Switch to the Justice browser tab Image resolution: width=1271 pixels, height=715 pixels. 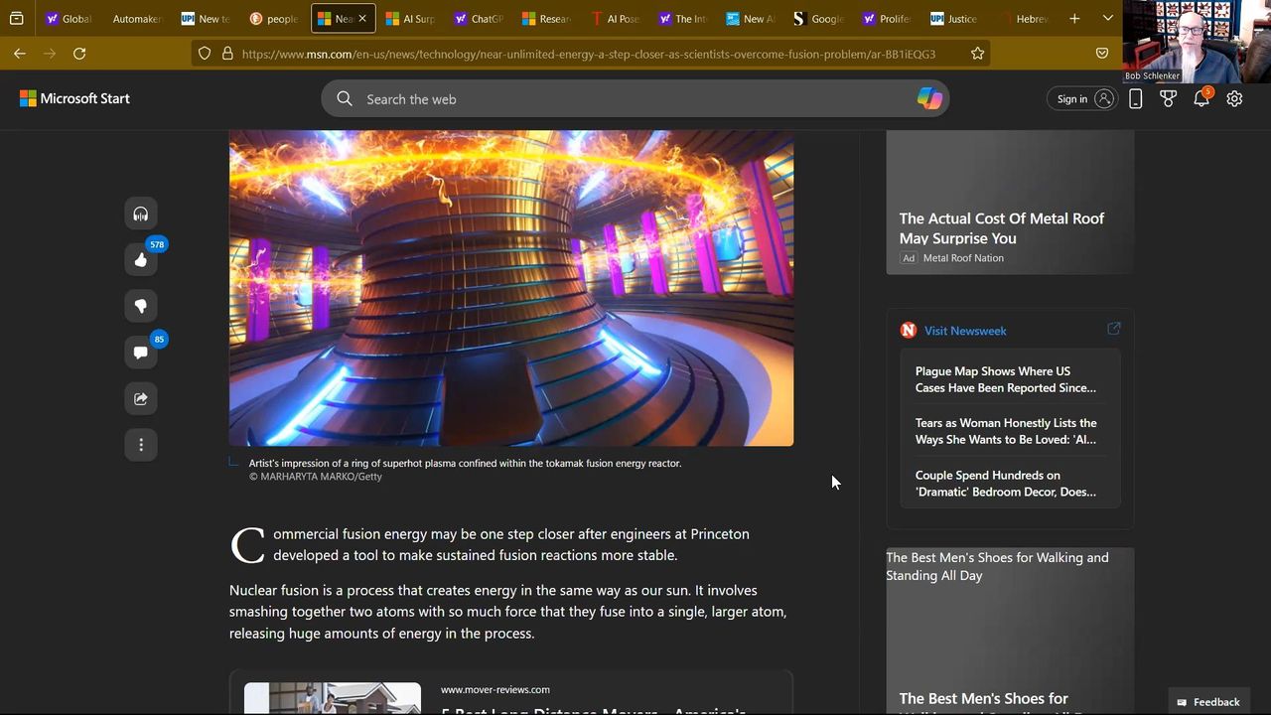pos(954,19)
